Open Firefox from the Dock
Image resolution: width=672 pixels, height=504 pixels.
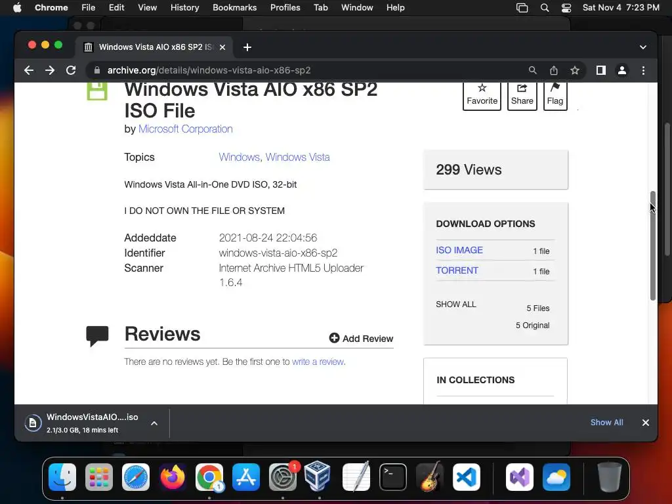coord(173,477)
